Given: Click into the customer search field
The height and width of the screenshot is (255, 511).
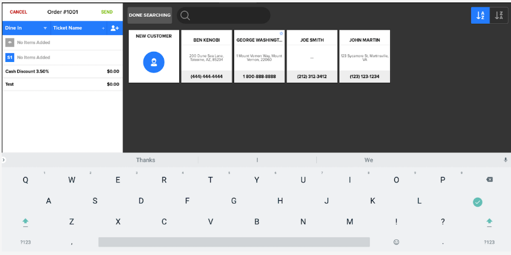Looking at the screenshot, I should point(229,15).
